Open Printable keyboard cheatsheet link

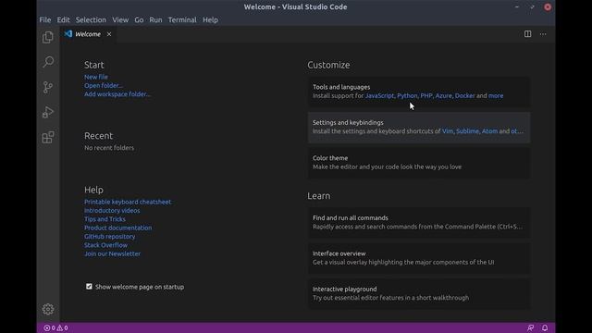(128, 202)
